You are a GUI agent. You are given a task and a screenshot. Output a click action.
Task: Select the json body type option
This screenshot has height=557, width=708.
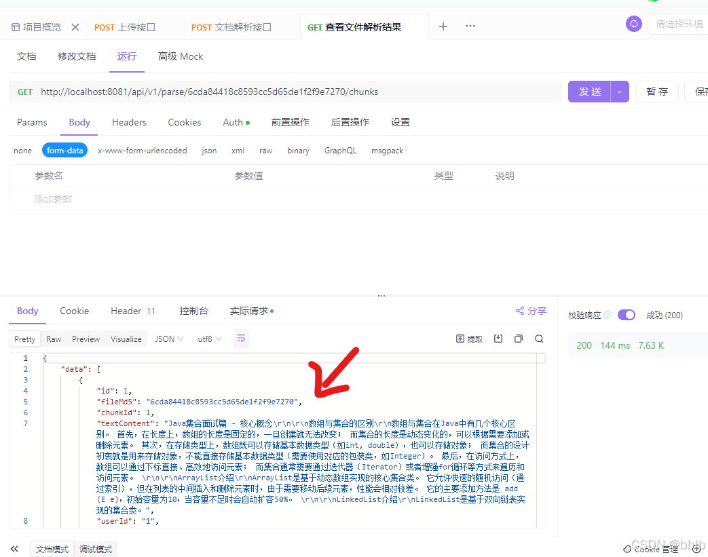(208, 150)
